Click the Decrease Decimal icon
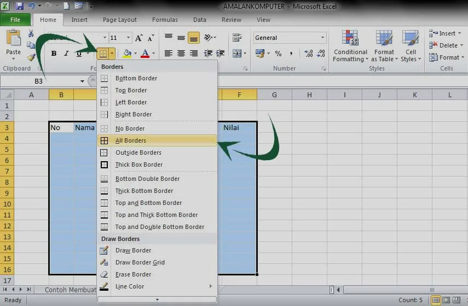 coord(321,54)
